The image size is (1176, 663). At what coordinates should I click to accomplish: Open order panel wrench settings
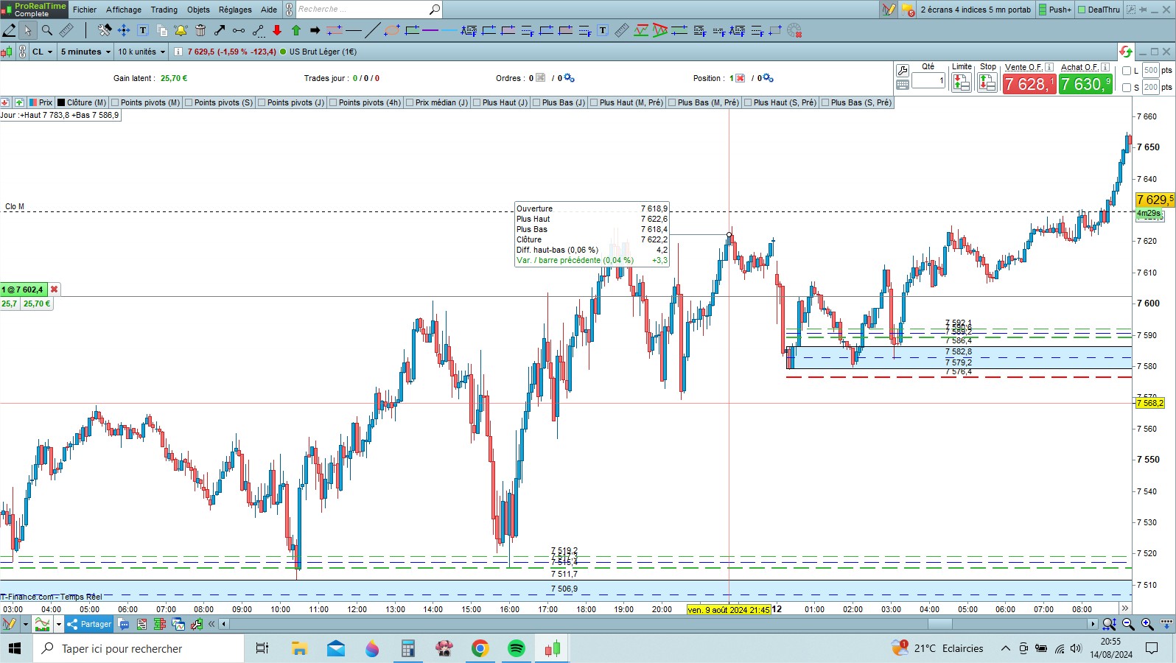click(x=903, y=71)
